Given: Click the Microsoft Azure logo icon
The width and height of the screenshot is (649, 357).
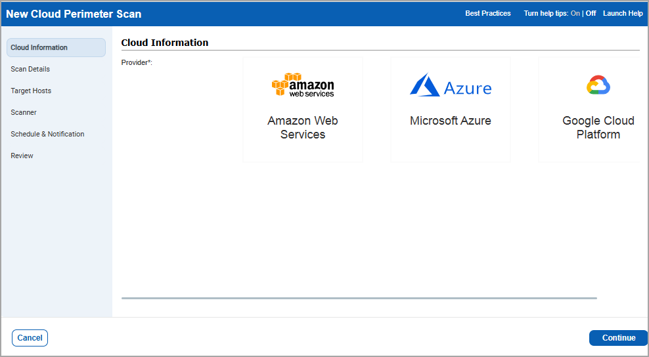Looking at the screenshot, I should coord(425,85).
